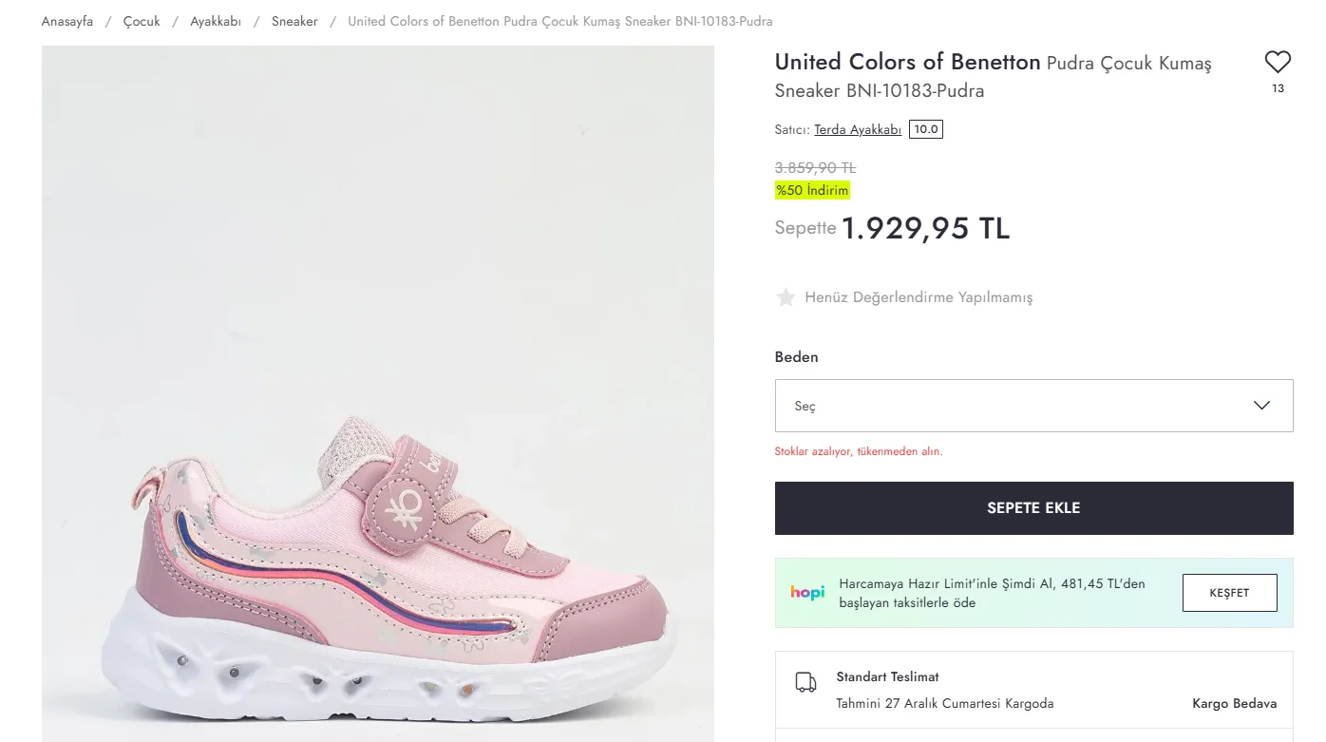This screenshot has height=742, width=1326.
Task: Click the Hopi installment offer text
Action: click(x=992, y=593)
